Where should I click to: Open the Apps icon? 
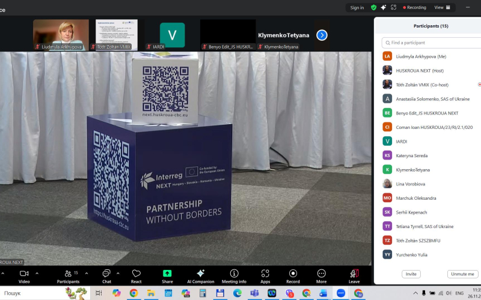tap(265, 275)
